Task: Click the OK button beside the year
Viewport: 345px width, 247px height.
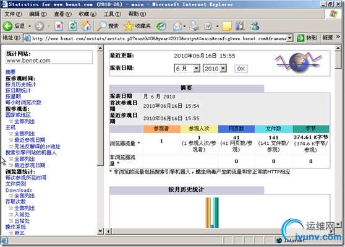Action: point(241,69)
